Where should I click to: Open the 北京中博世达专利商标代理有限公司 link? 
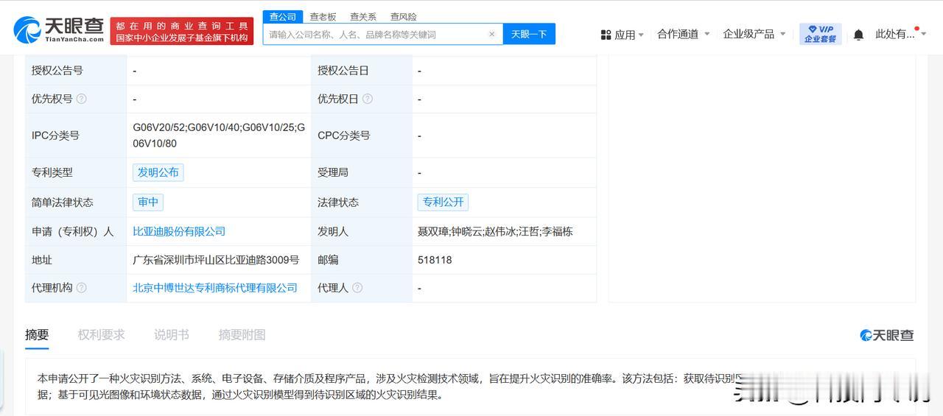(215, 288)
